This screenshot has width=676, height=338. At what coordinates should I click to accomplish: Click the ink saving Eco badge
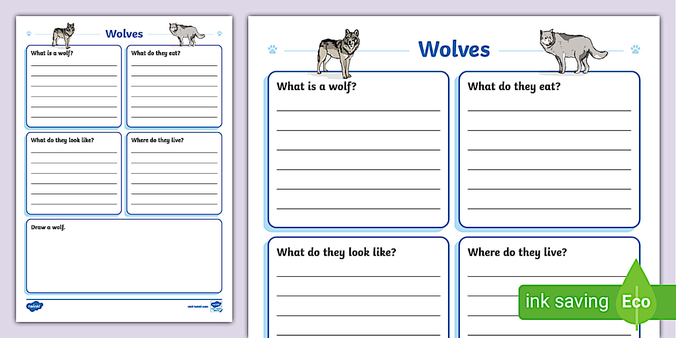[x=569, y=302]
